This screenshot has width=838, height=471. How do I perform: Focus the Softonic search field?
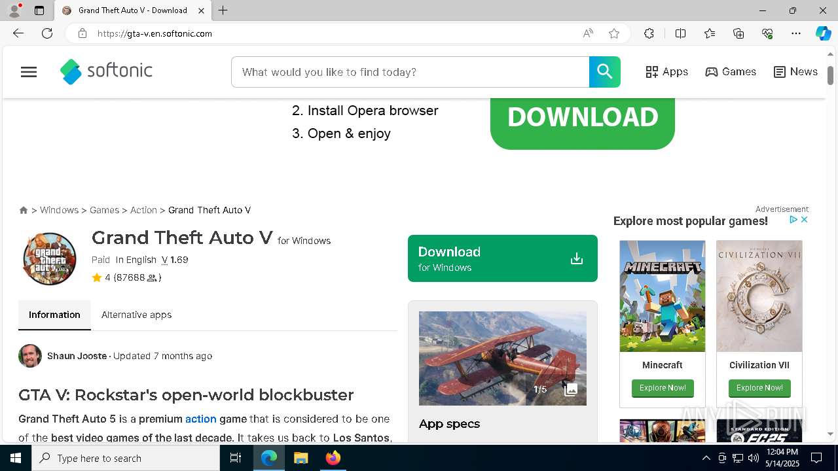click(x=410, y=72)
